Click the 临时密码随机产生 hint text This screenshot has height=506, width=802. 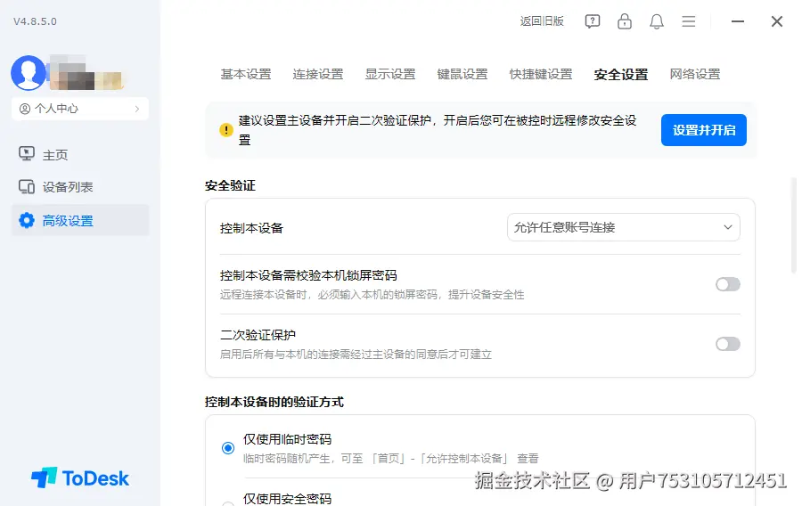pyautogui.click(x=391, y=459)
